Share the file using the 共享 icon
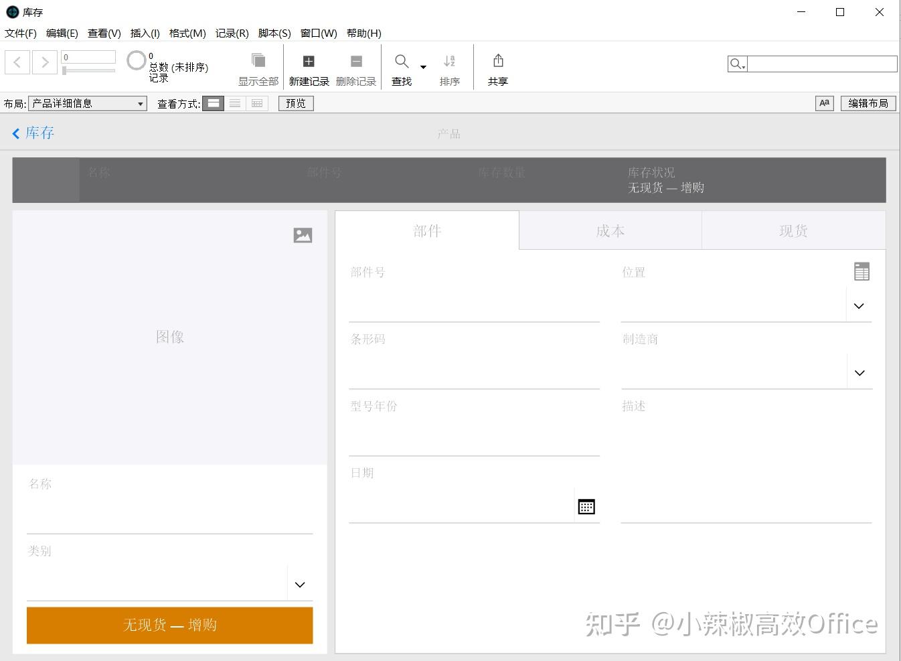Viewport: 901px width, 661px height. [497, 67]
